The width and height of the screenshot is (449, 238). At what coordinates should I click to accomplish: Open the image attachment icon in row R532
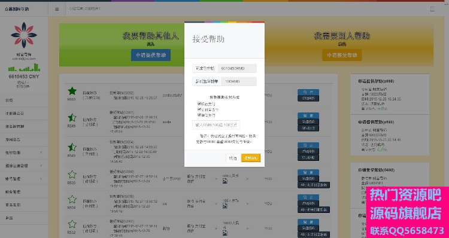point(224,233)
